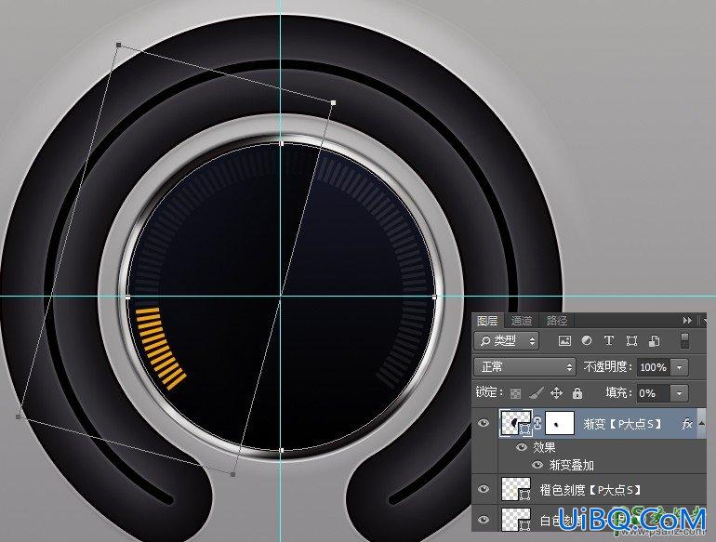This screenshot has height=542, width=716.
Task: Lock image pixels brush icon
Action: pos(537,393)
